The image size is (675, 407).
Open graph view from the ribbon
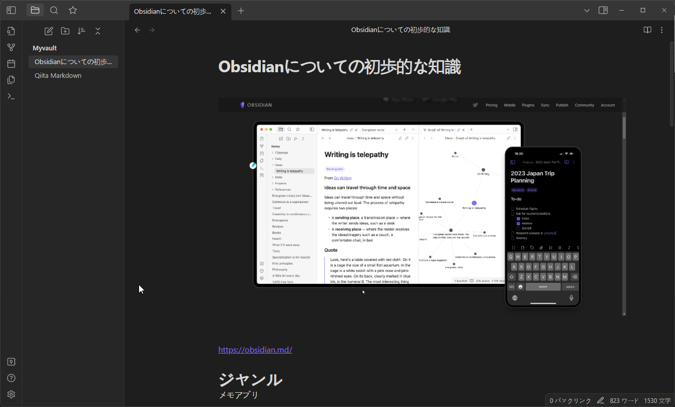click(x=11, y=47)
